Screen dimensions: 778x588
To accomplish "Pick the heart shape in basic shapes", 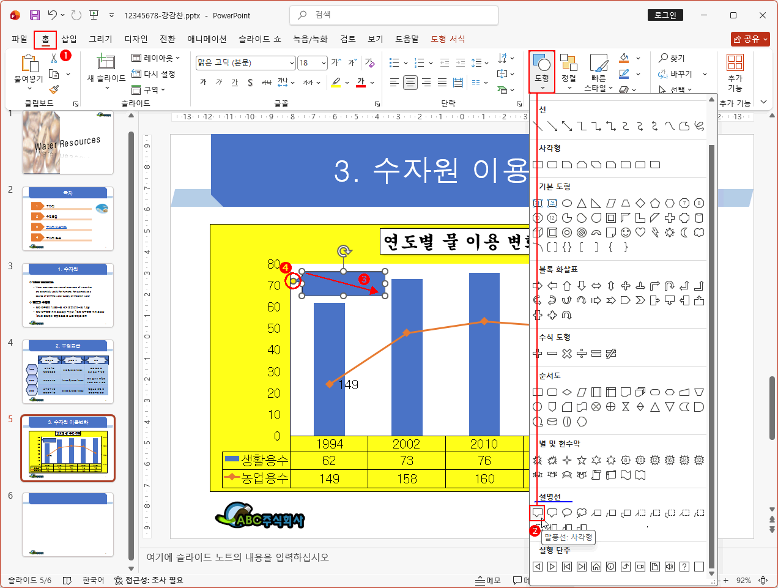I will (x=640, y=233).
